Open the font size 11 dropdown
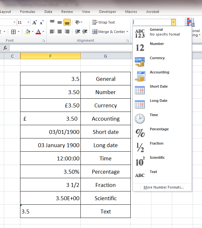202x228 pixels. pyautogui.click(x=29, y=22)
